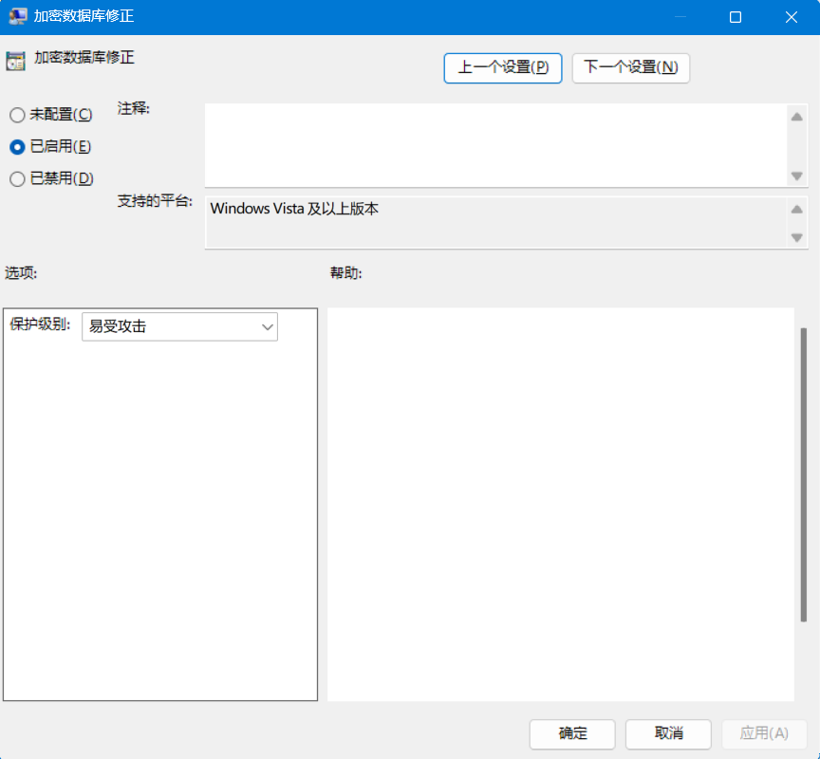Select the 已禁用 radio option
This screenshot has width=820, height=759.
tap(16, 178)
